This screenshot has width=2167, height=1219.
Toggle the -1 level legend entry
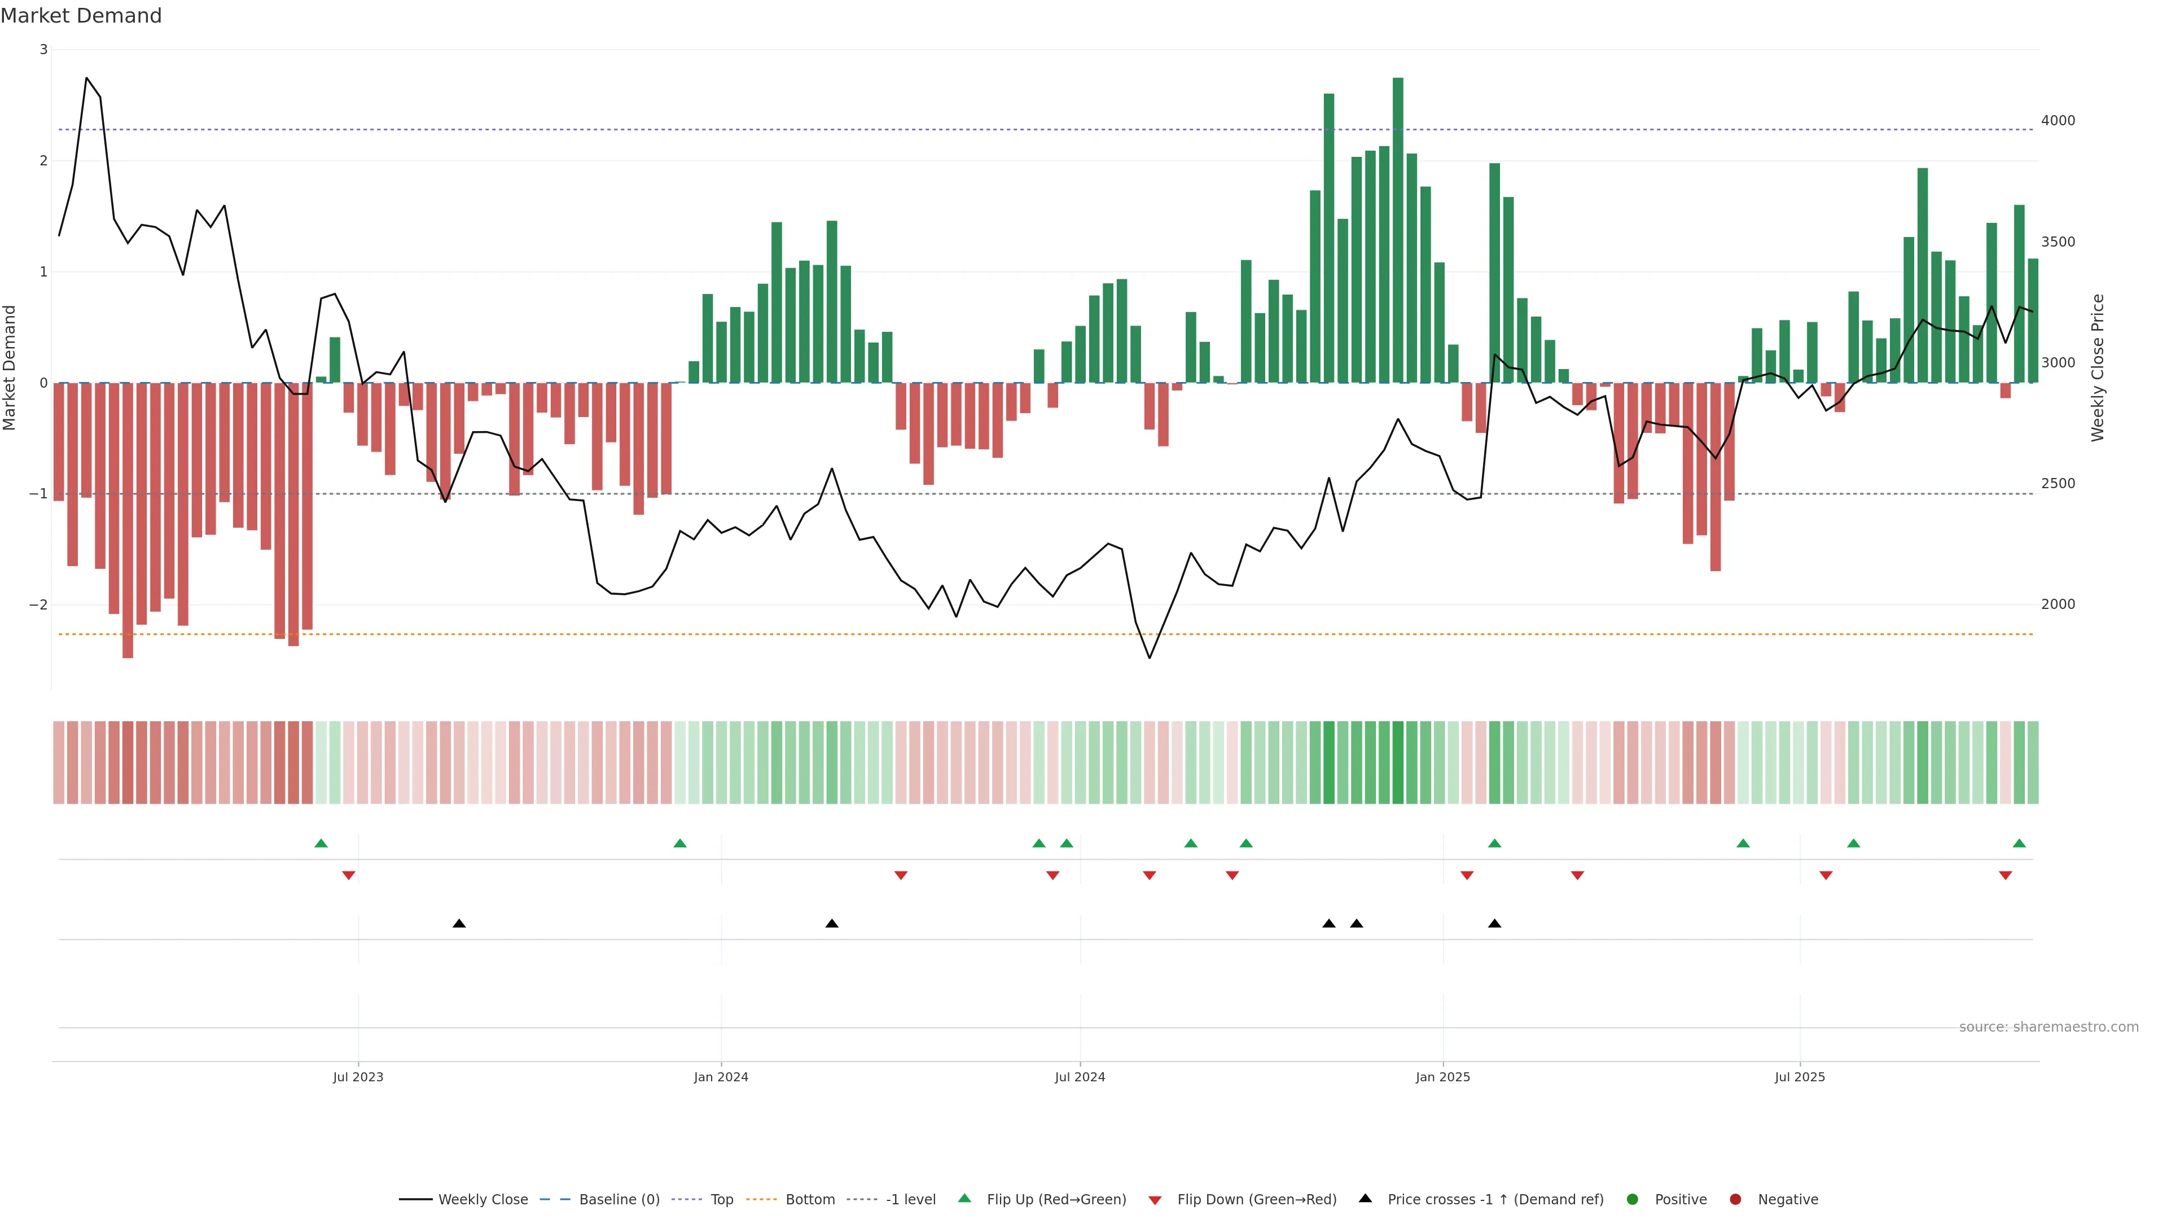point(910,1199)
